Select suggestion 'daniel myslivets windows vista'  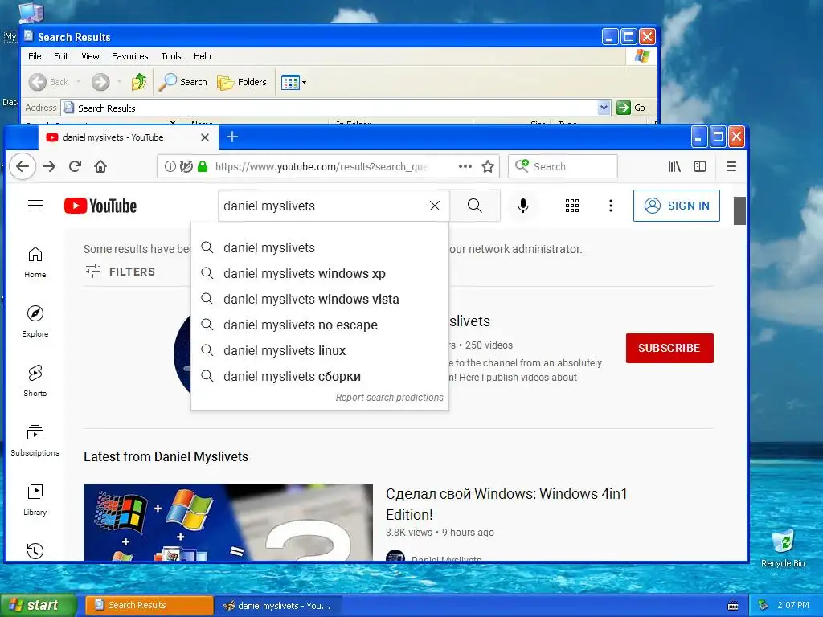click(x=320, y=299)
